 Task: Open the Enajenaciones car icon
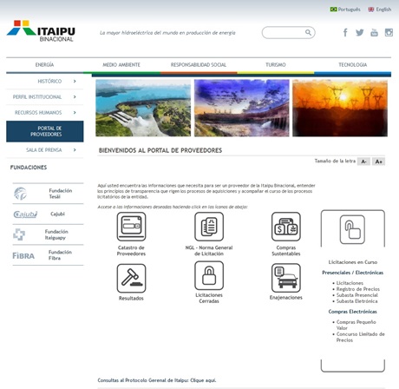[286, 278]
